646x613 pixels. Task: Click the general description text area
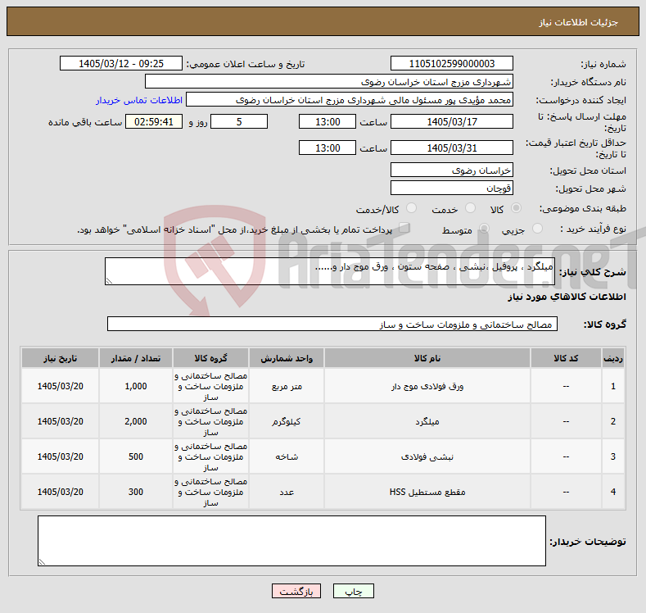pos(330,271)
